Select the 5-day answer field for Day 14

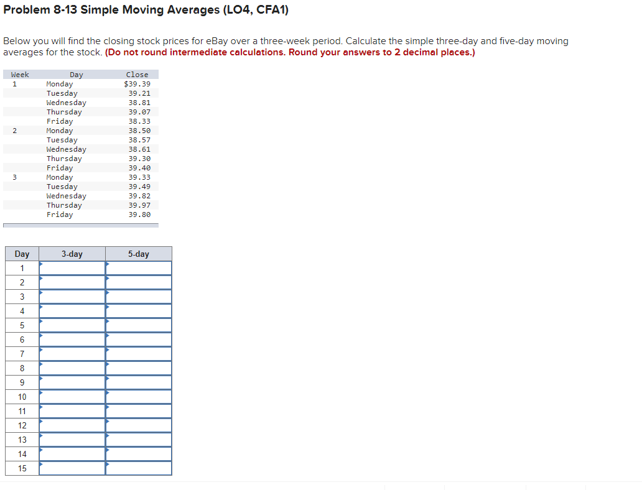(x=138, y=454)
